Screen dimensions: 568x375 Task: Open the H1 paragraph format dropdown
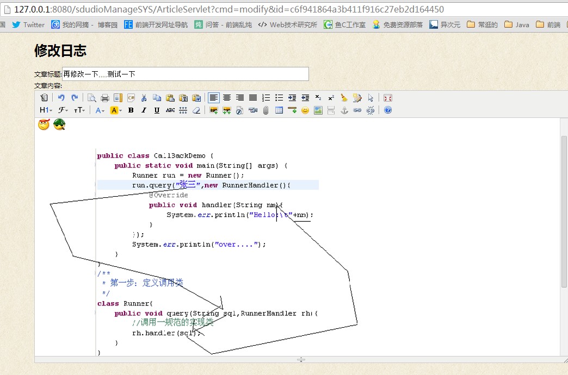pyautogui.click(x=46, y=110)
